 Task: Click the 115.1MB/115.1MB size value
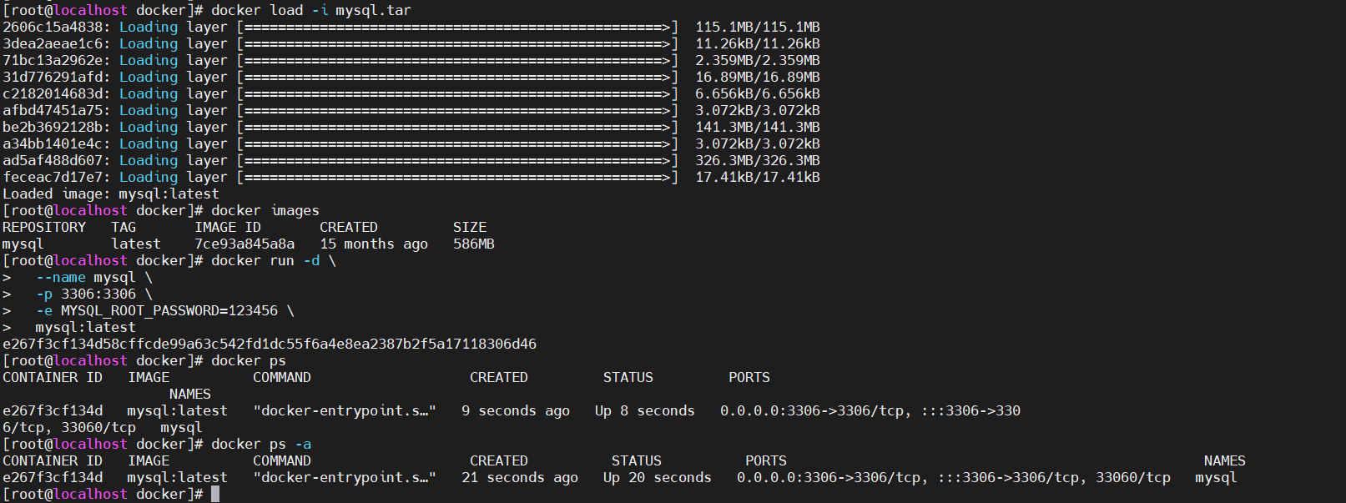pos(758,27)
